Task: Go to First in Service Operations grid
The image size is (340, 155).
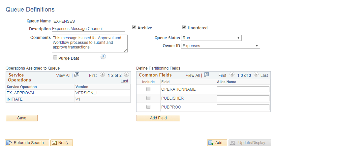Action: pos(93,76)
